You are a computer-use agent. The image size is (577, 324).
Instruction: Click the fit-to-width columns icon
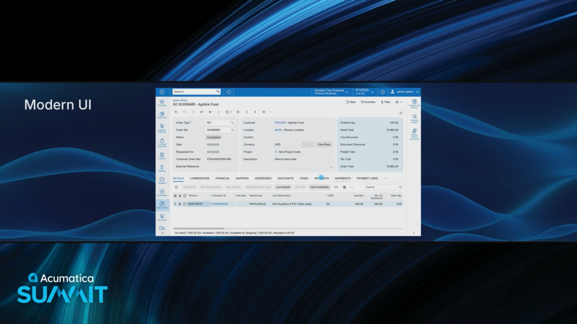tap(336, 187)
